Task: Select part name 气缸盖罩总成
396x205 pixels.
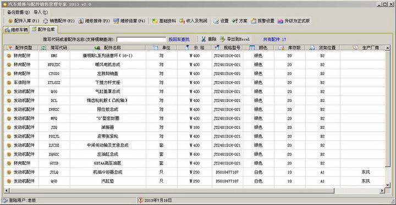Action: (x=108, y=92)
